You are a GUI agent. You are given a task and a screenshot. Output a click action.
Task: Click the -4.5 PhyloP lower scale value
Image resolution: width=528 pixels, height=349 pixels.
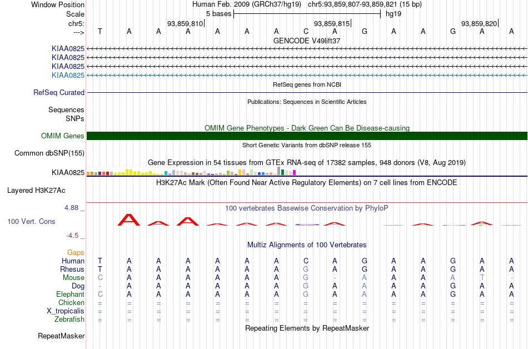tap(72, 236)
